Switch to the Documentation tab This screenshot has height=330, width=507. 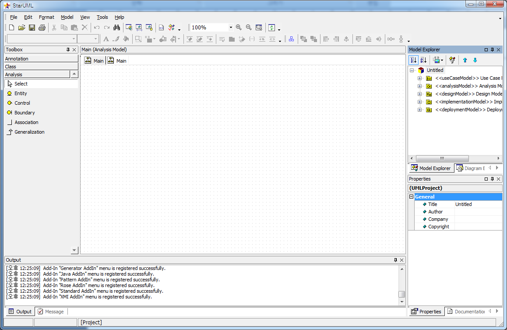(465, 312)
